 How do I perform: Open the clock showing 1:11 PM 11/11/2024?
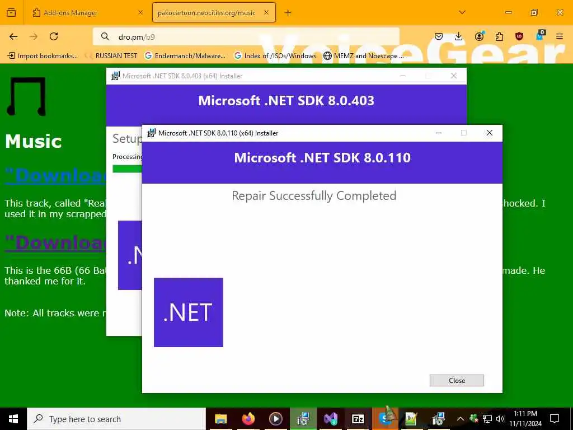(x=525, y=419)
